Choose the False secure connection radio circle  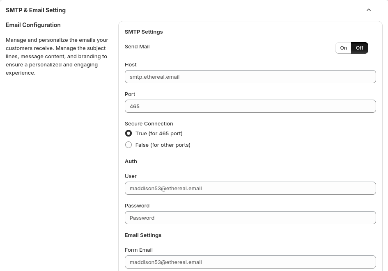129,145
